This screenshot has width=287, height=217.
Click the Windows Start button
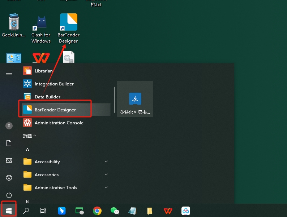point(9,211)
